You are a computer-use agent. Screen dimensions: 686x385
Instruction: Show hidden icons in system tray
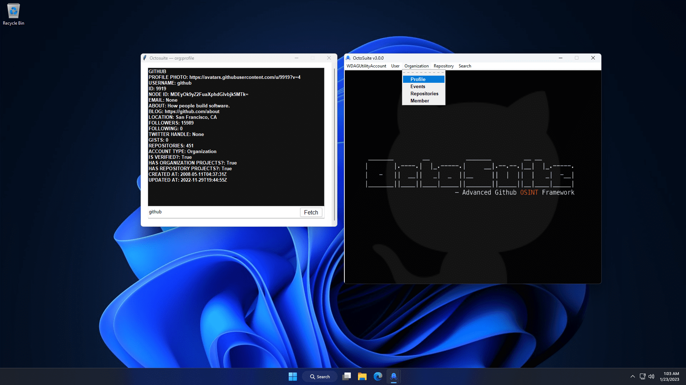click(x=633, y=376)
